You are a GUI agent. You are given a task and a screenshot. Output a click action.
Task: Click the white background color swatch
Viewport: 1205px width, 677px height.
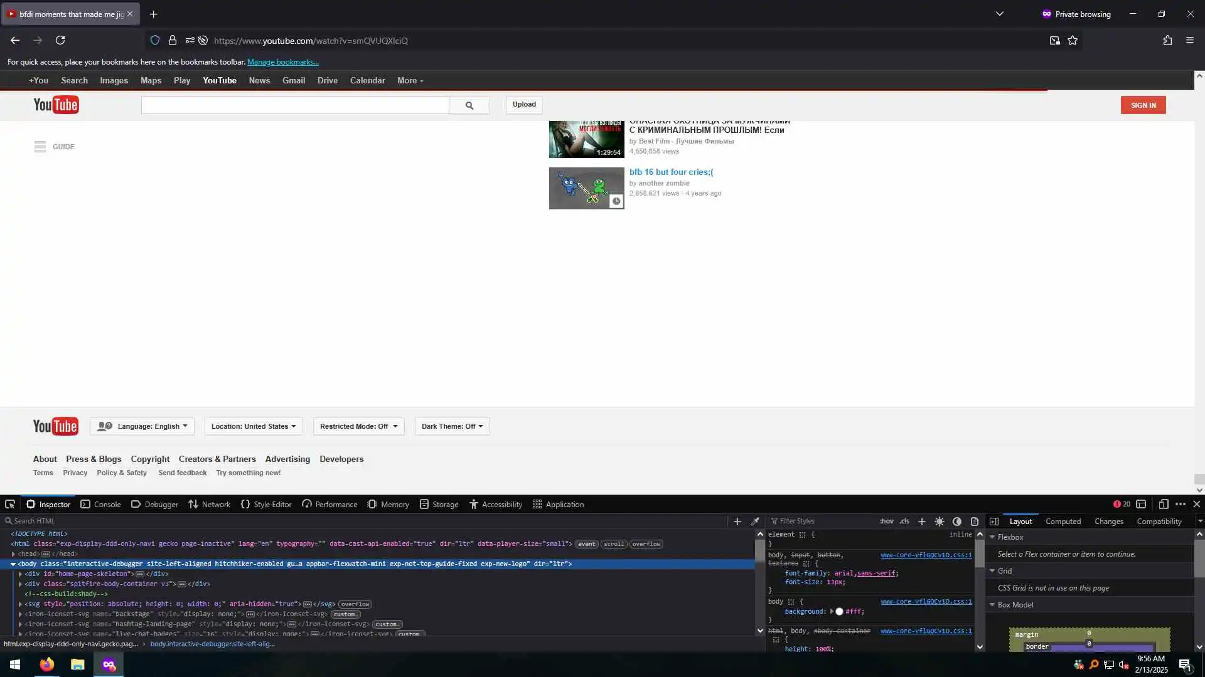[x=839, y=611]
